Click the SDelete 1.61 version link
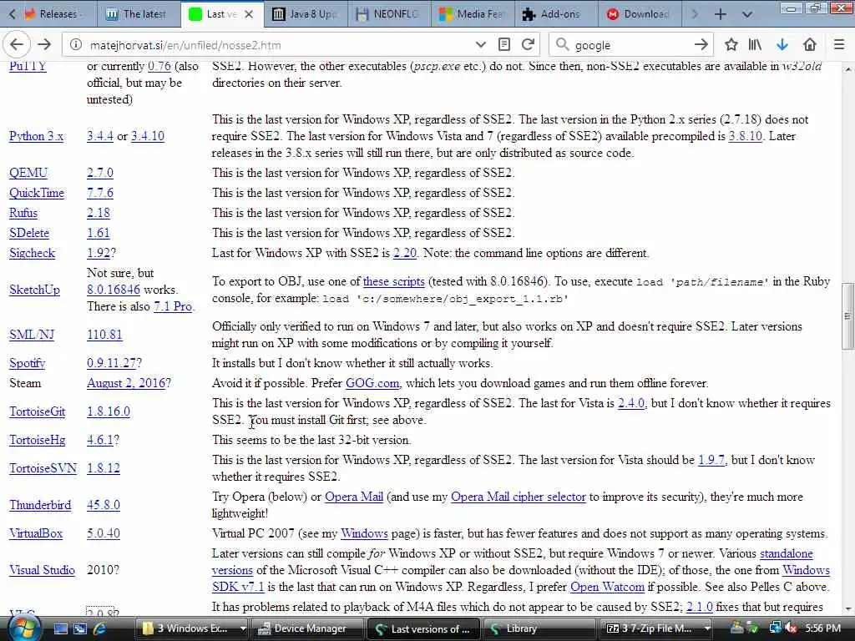 click(x=99, y=234)
